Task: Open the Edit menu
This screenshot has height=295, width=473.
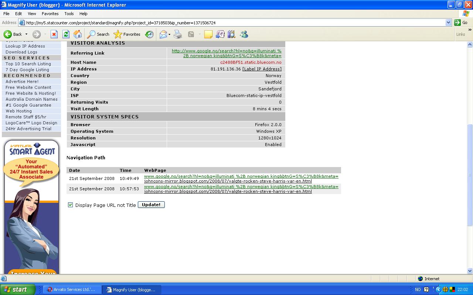Action: (x=18, y=14)
